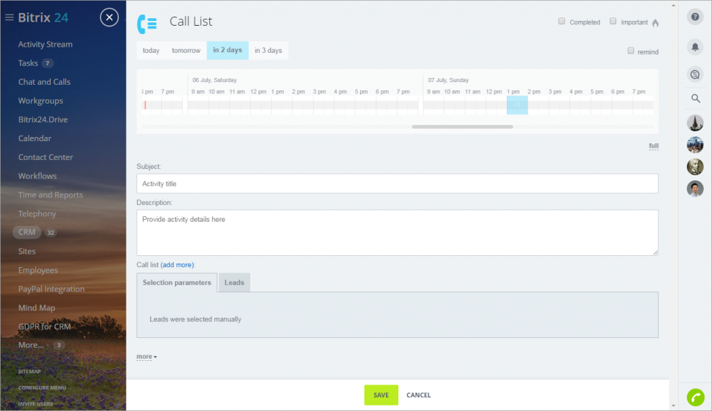Enable the remind checkbox
Screen dimensions: 712x411
tap(631, 51)
